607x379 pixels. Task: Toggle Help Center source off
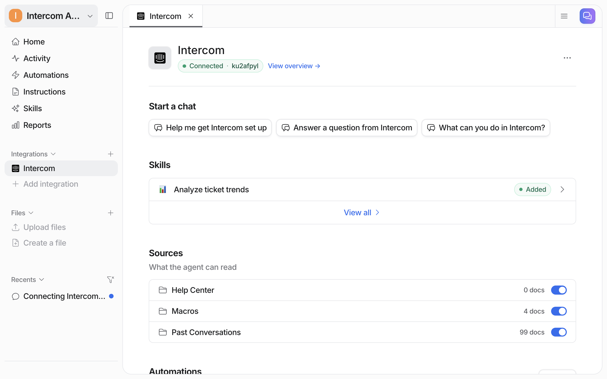click(x=559, y=290)
